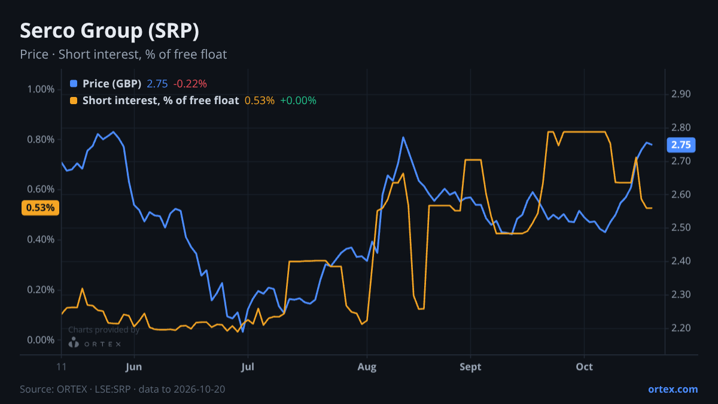Click the 2.40 right axis label
This screenshot has height=404, width=718.
[x=682, y=262]
